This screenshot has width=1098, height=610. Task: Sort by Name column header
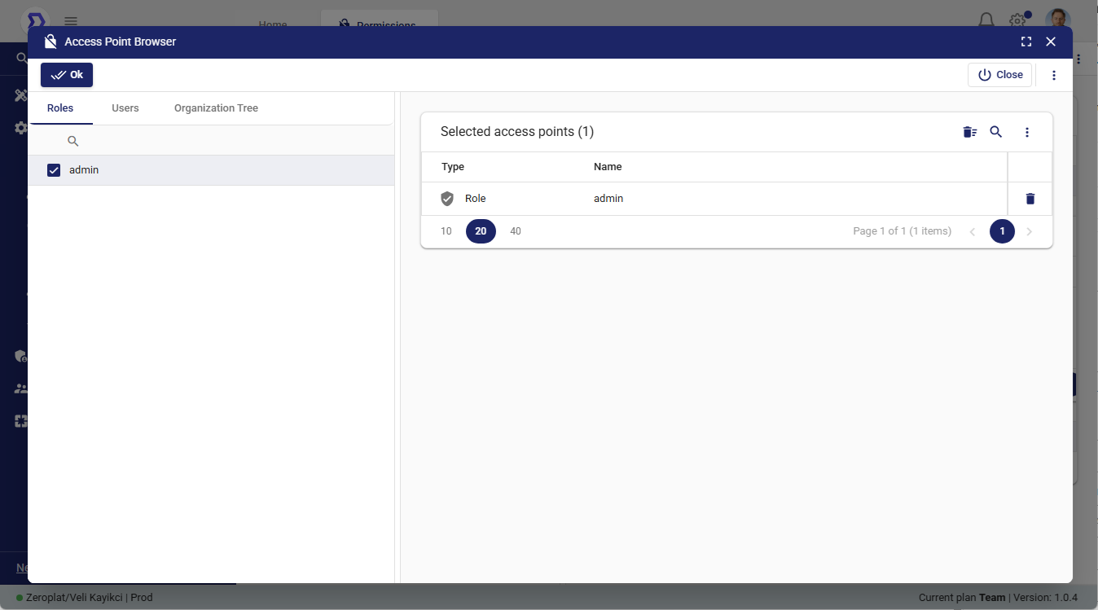[x=608, y=167]
